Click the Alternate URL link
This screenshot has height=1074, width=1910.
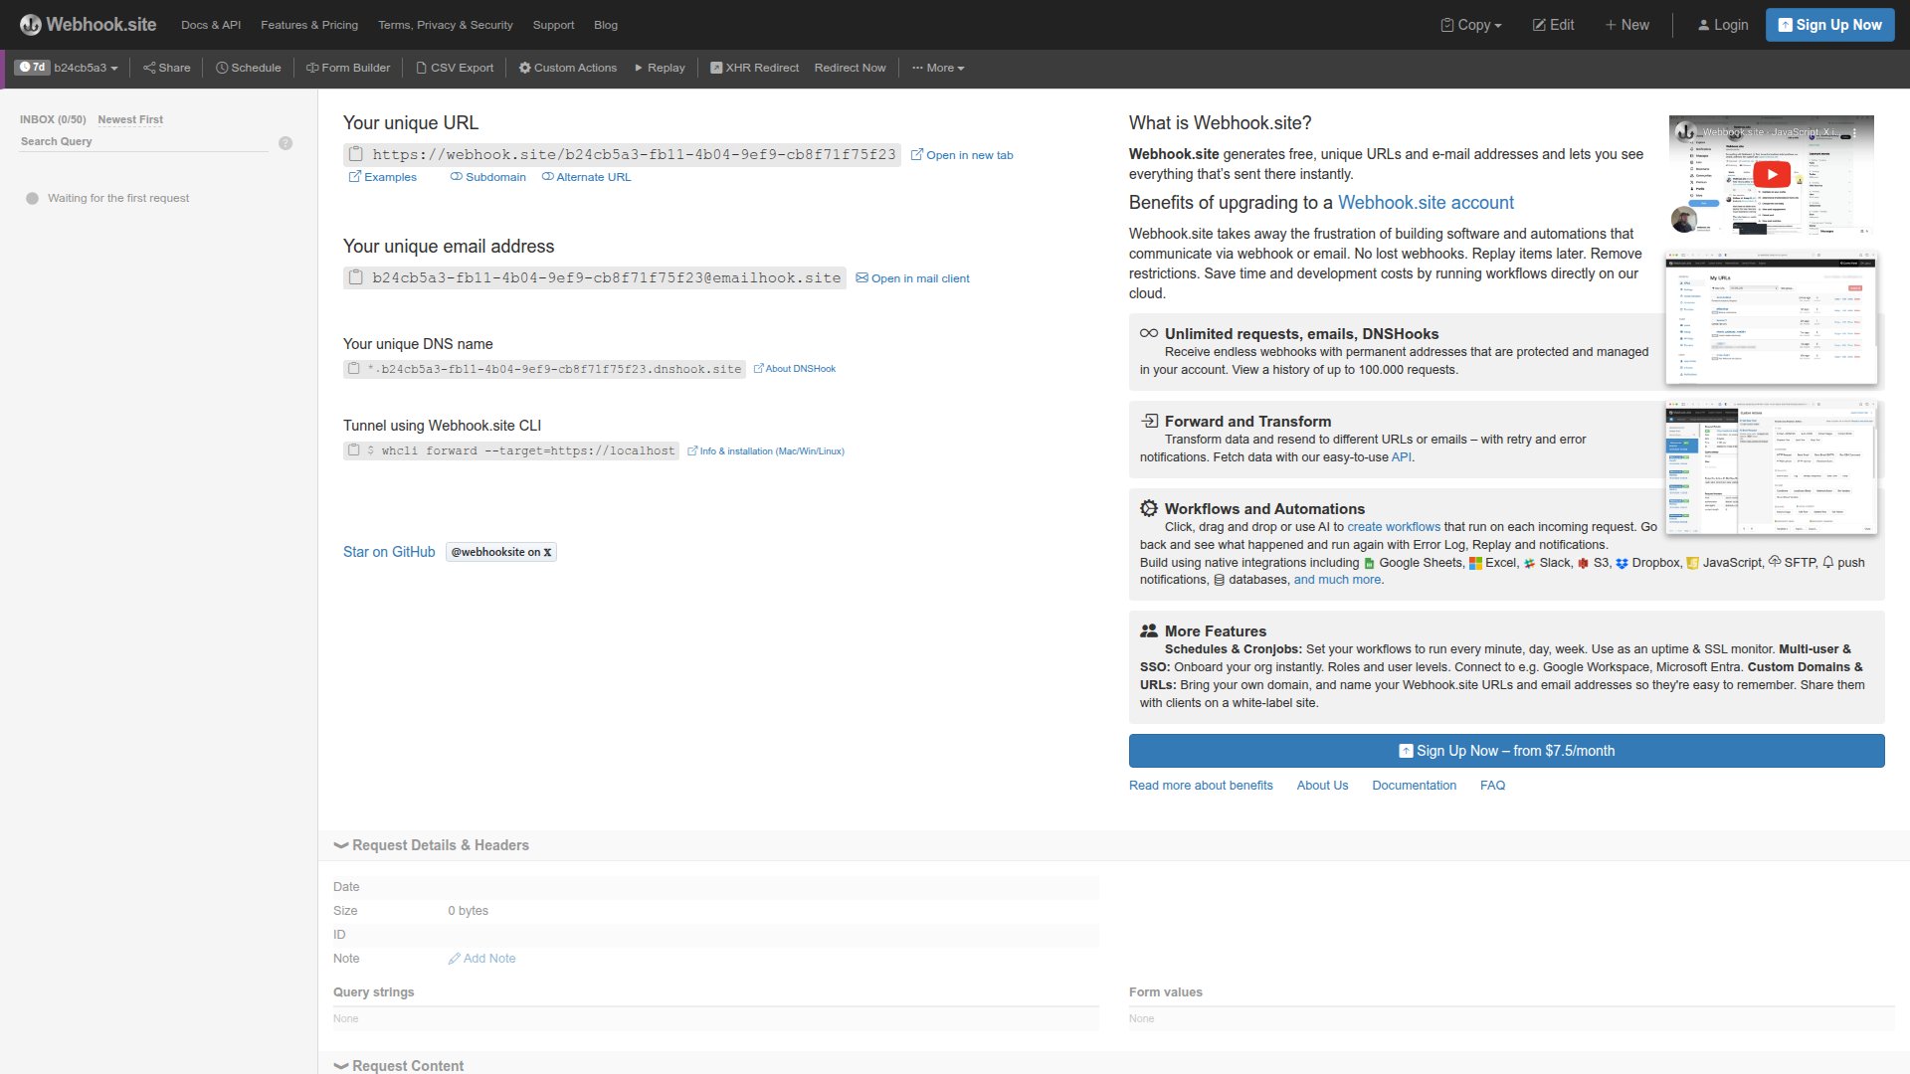pos(586,177)
